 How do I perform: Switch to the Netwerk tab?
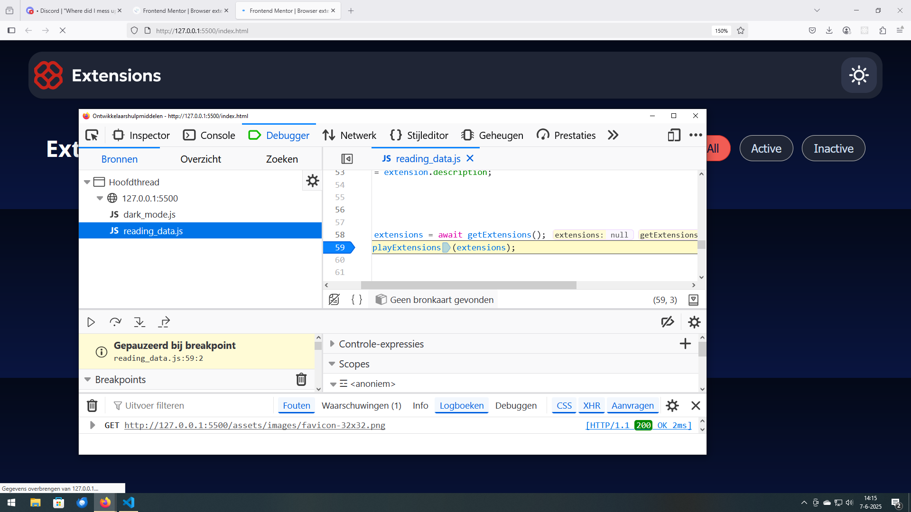click(350, 136)
